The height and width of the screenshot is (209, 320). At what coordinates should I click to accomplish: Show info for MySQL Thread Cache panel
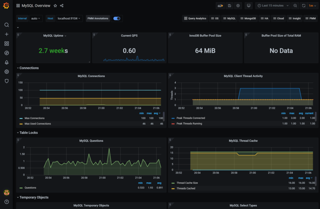(170, 140)
